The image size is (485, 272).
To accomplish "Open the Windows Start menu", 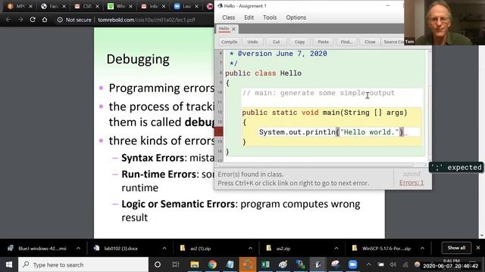I will point(9,264).
